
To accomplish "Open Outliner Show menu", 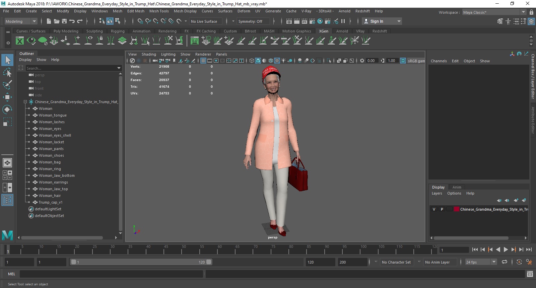I will tap(42, 60).
